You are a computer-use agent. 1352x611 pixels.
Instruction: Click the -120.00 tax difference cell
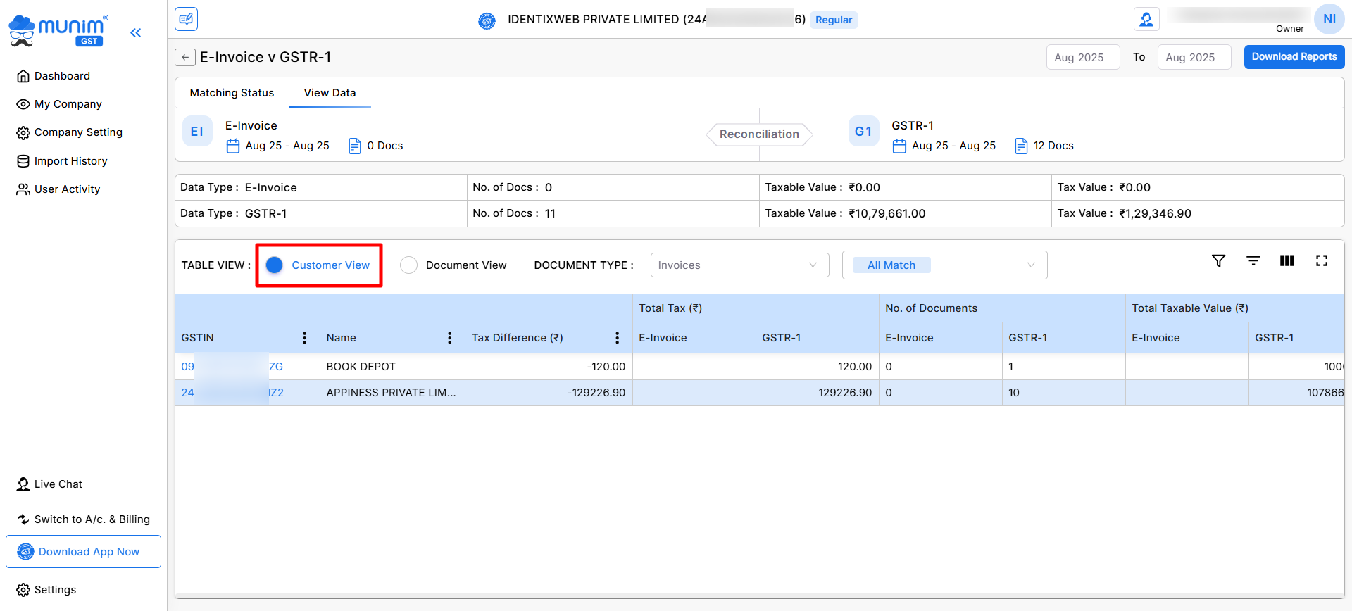pos(549,367)
